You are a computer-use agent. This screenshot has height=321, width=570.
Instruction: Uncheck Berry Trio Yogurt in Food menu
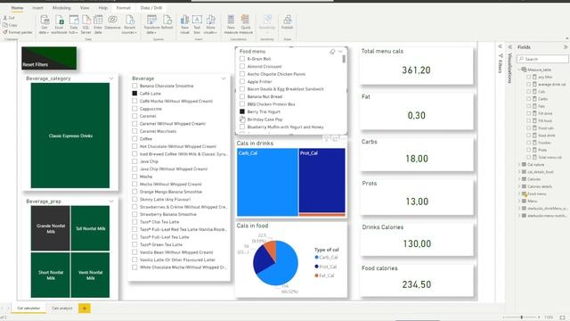click(x=242, y=111)
